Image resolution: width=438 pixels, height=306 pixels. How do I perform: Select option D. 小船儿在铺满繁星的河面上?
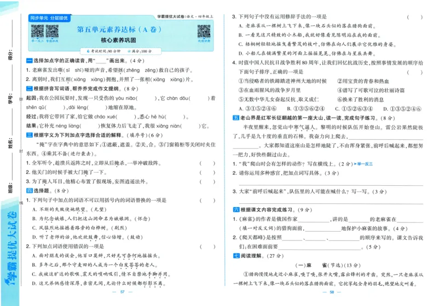point(307,54)
